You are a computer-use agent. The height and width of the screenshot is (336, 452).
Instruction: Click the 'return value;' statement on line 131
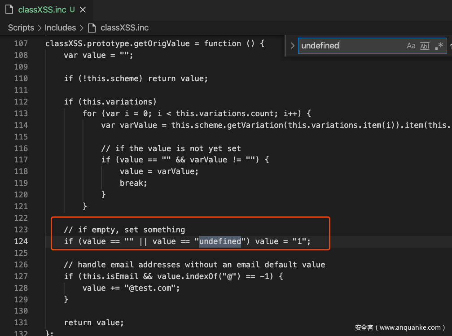pyautogui.click(x=94, y=323)
